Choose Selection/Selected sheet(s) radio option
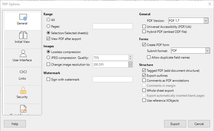The width and height of the screenshot is (214, 131). 48,33
